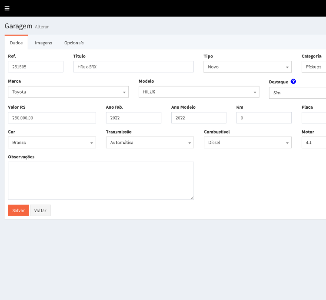Click inside the Observações text area
The width and height of the screenshot is (326, 300).
click(101, 180)
